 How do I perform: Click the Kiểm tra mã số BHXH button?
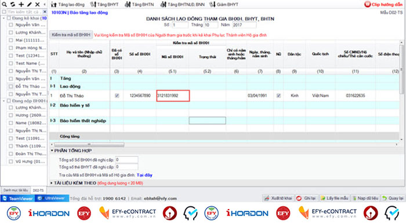pos(71,35)
